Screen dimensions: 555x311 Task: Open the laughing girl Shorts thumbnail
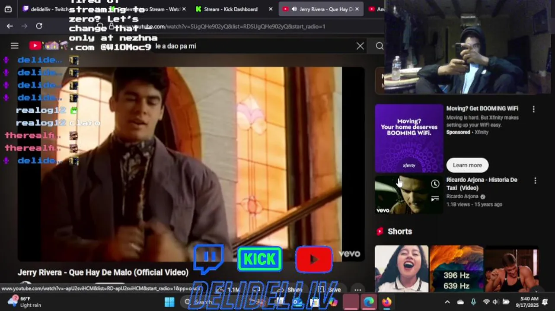(402, 269)
